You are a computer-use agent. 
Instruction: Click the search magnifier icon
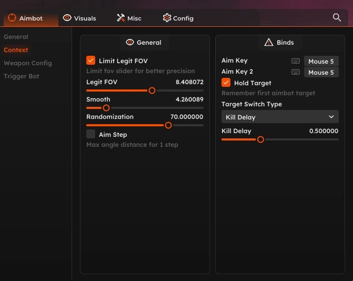[337, 17]
